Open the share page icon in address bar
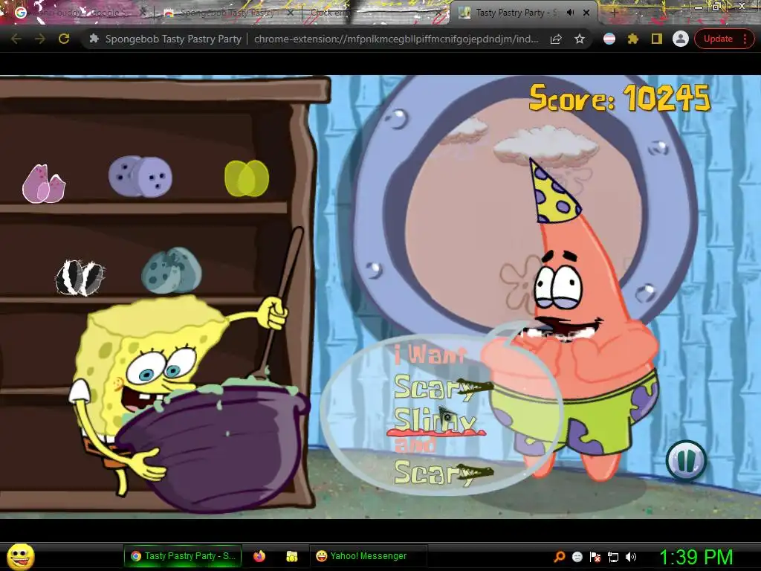Viewport: 761px width, 571px height. [556, 39]
